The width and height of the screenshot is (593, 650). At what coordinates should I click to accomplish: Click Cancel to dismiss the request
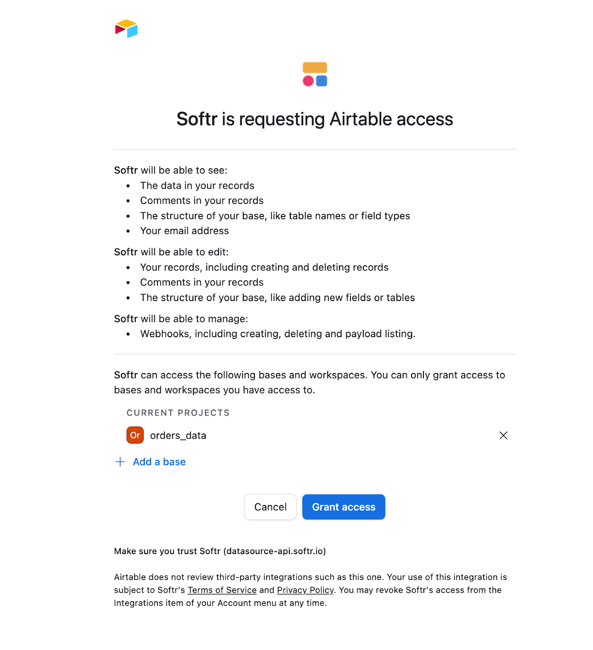point(270,507)
